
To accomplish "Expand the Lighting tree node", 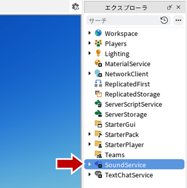I will point(89,53).
